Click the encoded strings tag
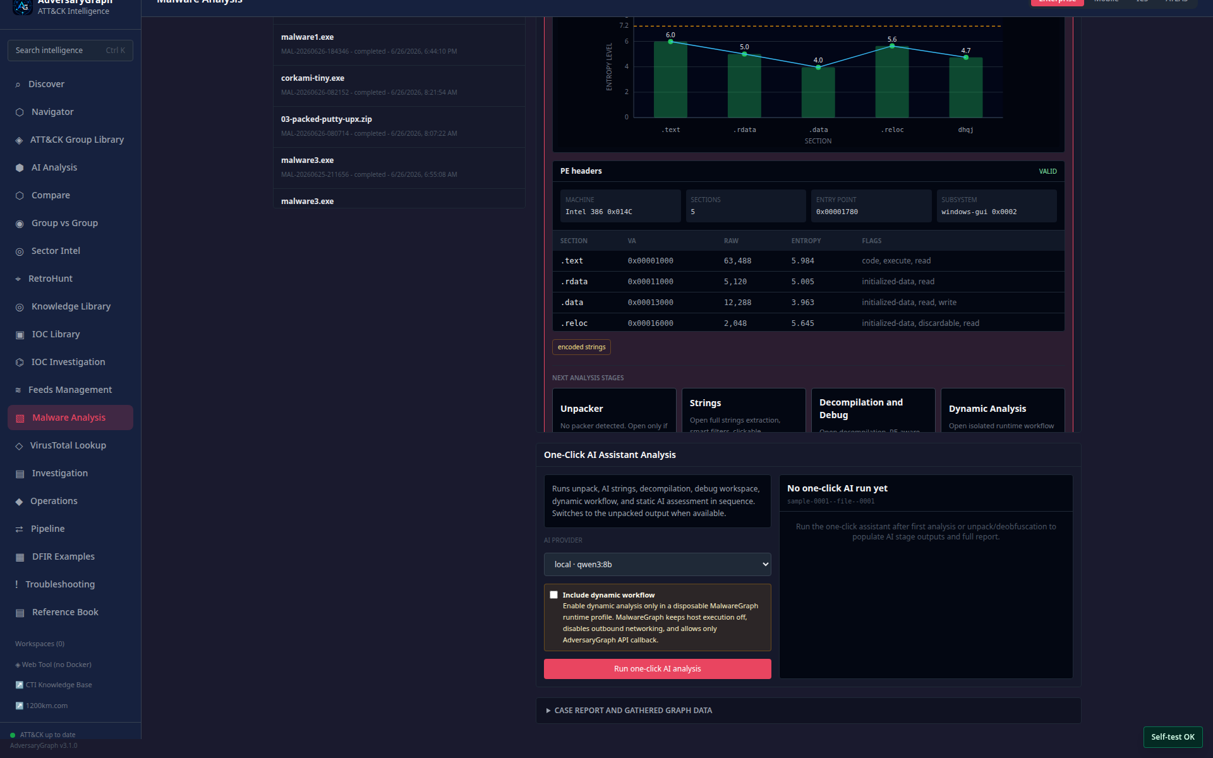Screen dimensions: 1213x758 pos(581,347)
